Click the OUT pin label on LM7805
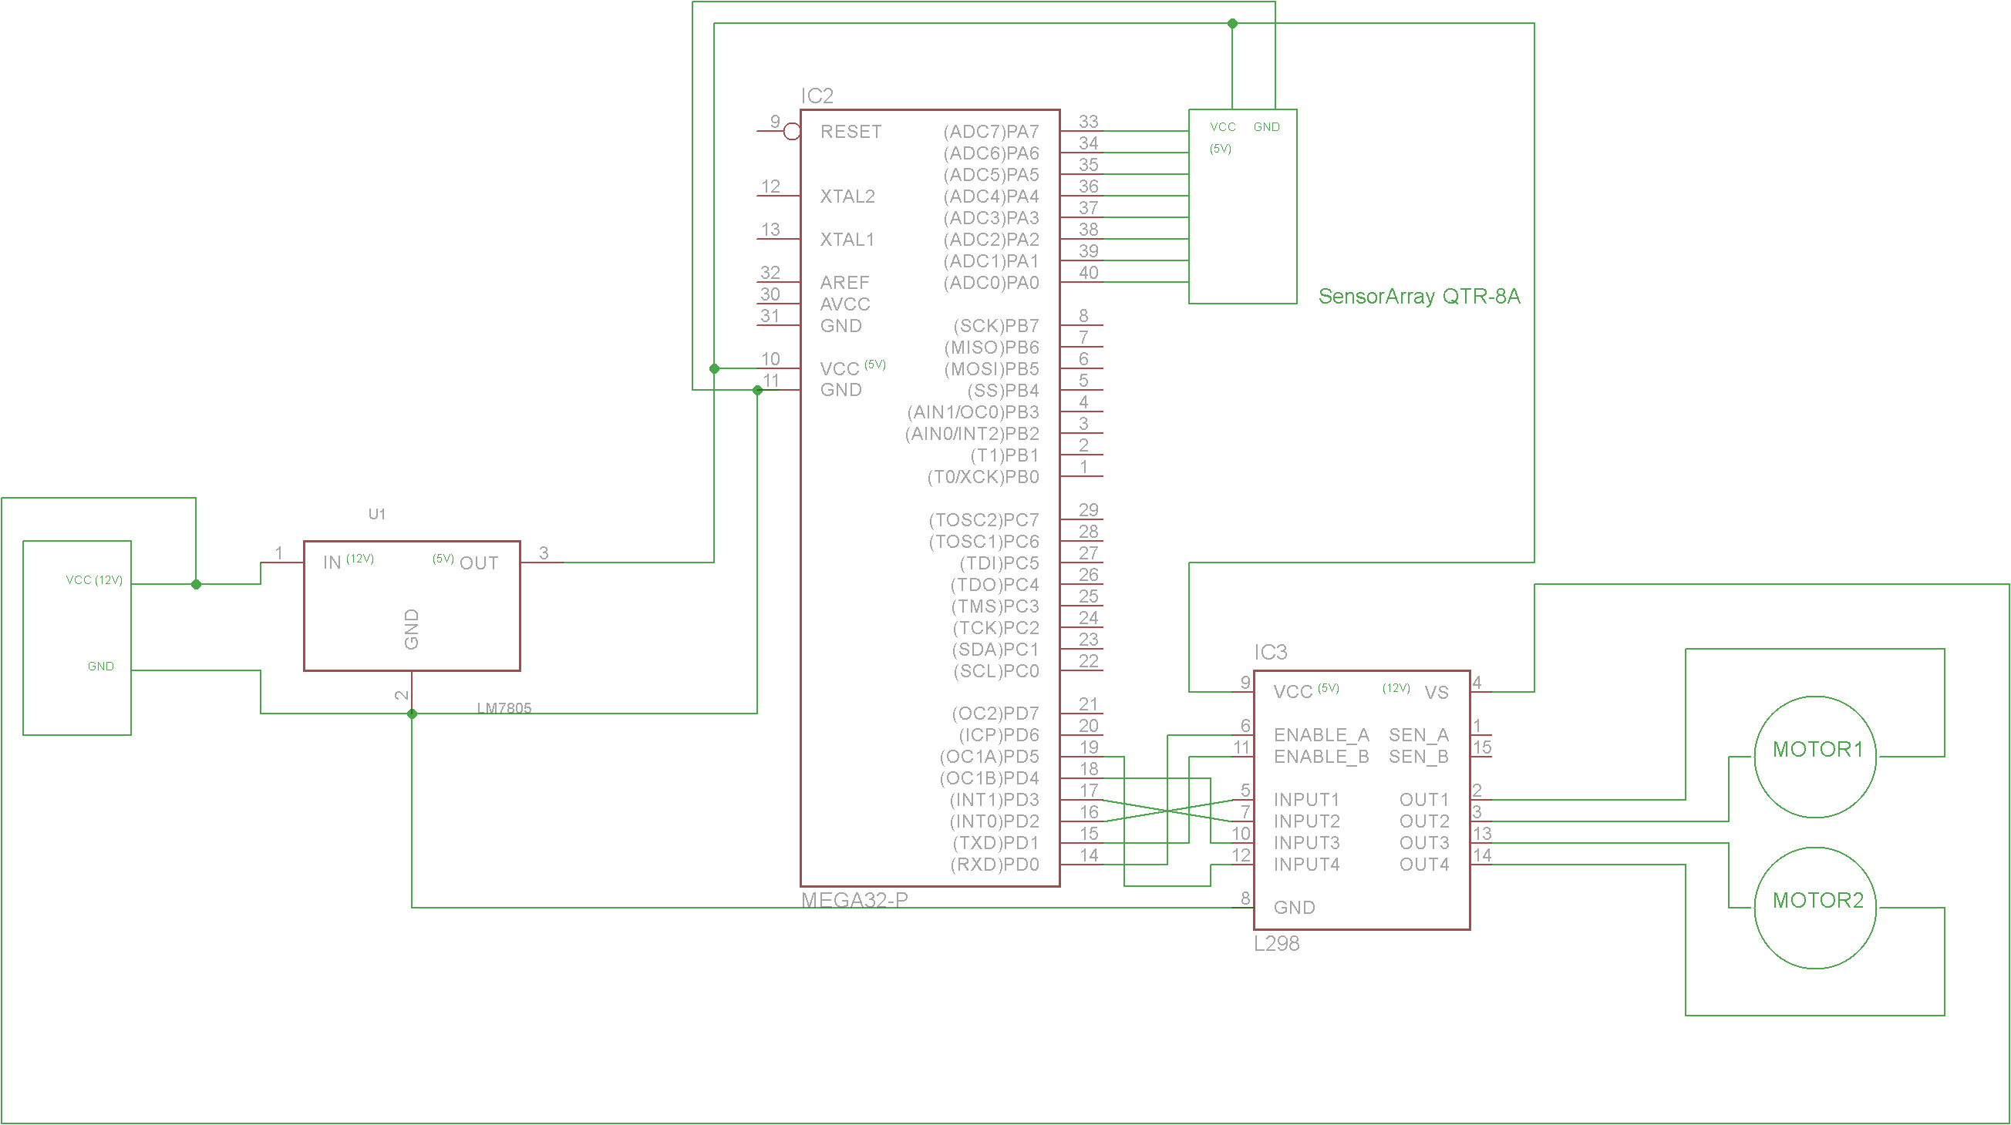2011x1125 pixels. click(480, 563)
